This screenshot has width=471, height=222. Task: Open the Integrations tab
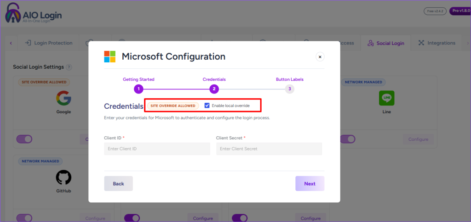pyautogui.click(x=437, y=43)
